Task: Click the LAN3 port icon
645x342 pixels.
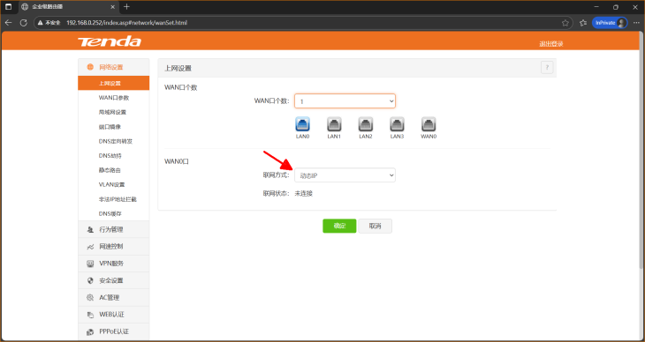Action: click(x=397, y=124)
